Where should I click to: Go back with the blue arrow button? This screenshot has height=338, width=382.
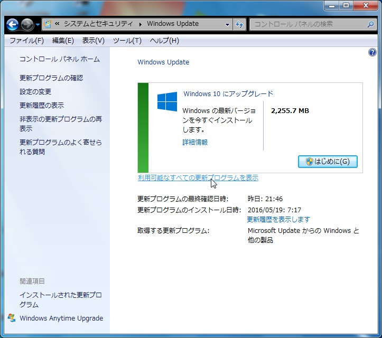pyautogui.click(x=12, y=24)
